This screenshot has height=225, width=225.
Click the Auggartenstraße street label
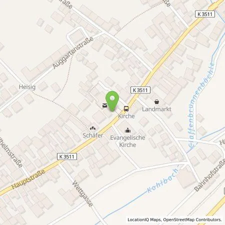pos(73,52)
